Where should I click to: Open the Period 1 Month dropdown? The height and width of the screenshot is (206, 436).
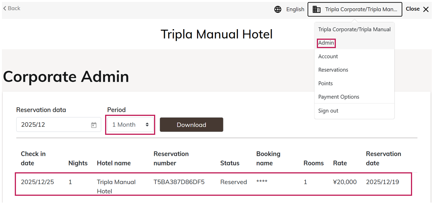131,125
